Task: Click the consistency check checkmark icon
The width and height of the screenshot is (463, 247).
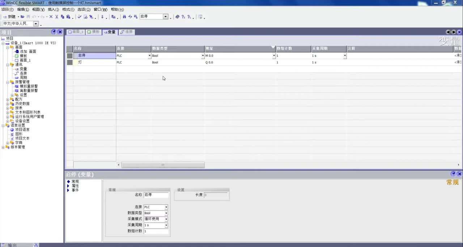Action: coord(79,17)
